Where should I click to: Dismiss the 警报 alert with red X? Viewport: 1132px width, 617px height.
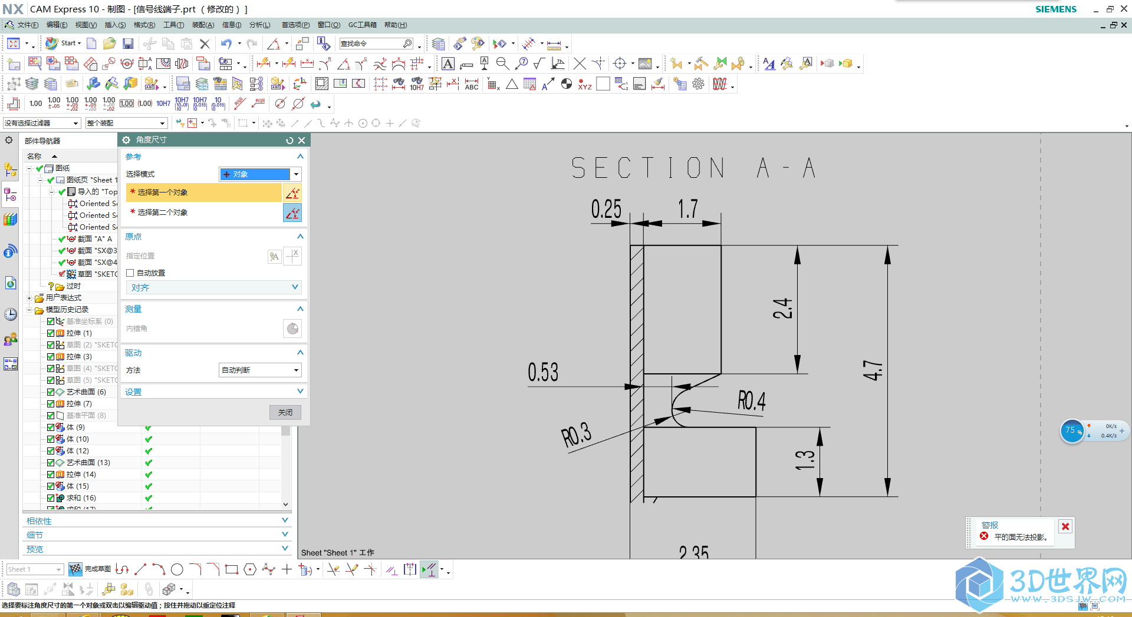click(x=1065, y=526)
